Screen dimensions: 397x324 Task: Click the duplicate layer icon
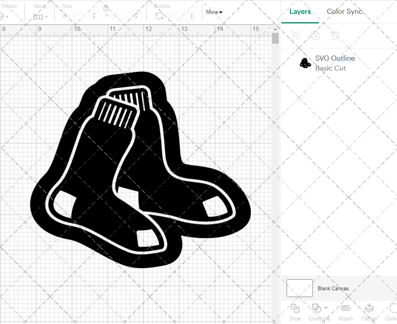(316, 35)
